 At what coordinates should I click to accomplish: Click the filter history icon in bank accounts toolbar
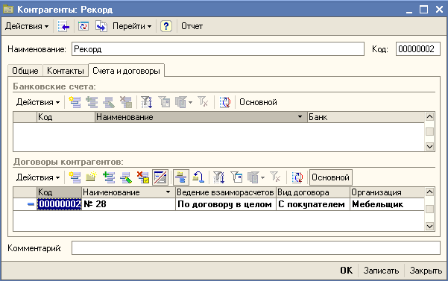(x=181, y=102)
